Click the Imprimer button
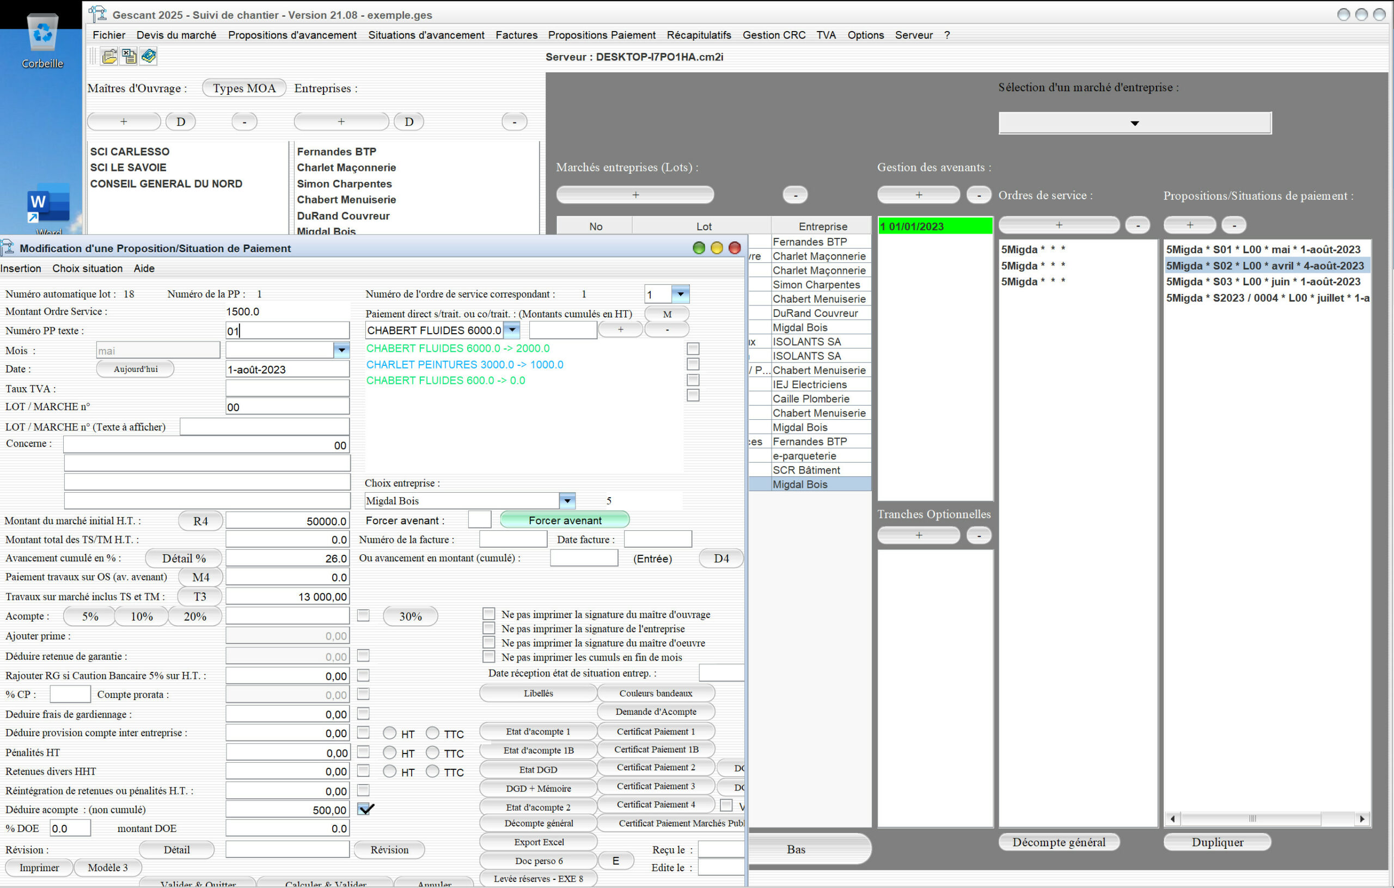This screenshot has width=1394, height=888. point(39,867)
